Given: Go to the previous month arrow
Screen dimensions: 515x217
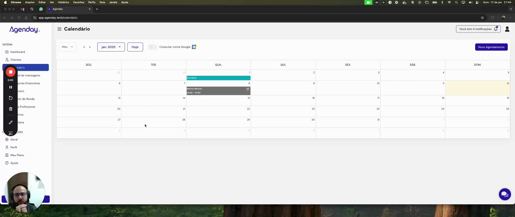Looking at the screenshot, I should pyautogui.click(x=84, y=47).
